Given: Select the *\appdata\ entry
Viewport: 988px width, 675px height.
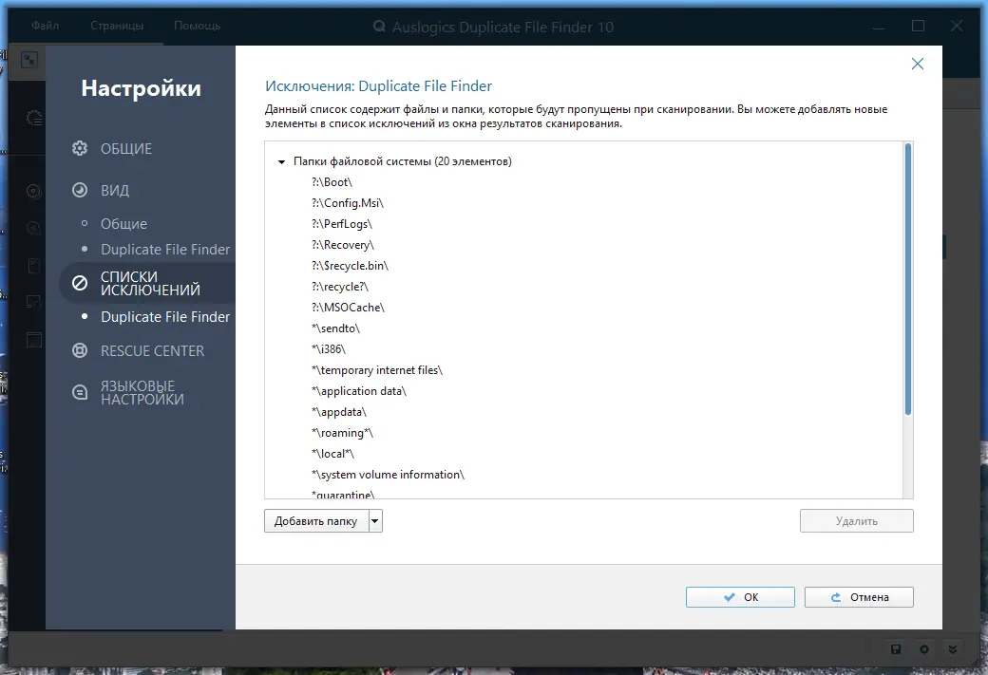Looking at the screenshot, I should (x=339, y=412).
